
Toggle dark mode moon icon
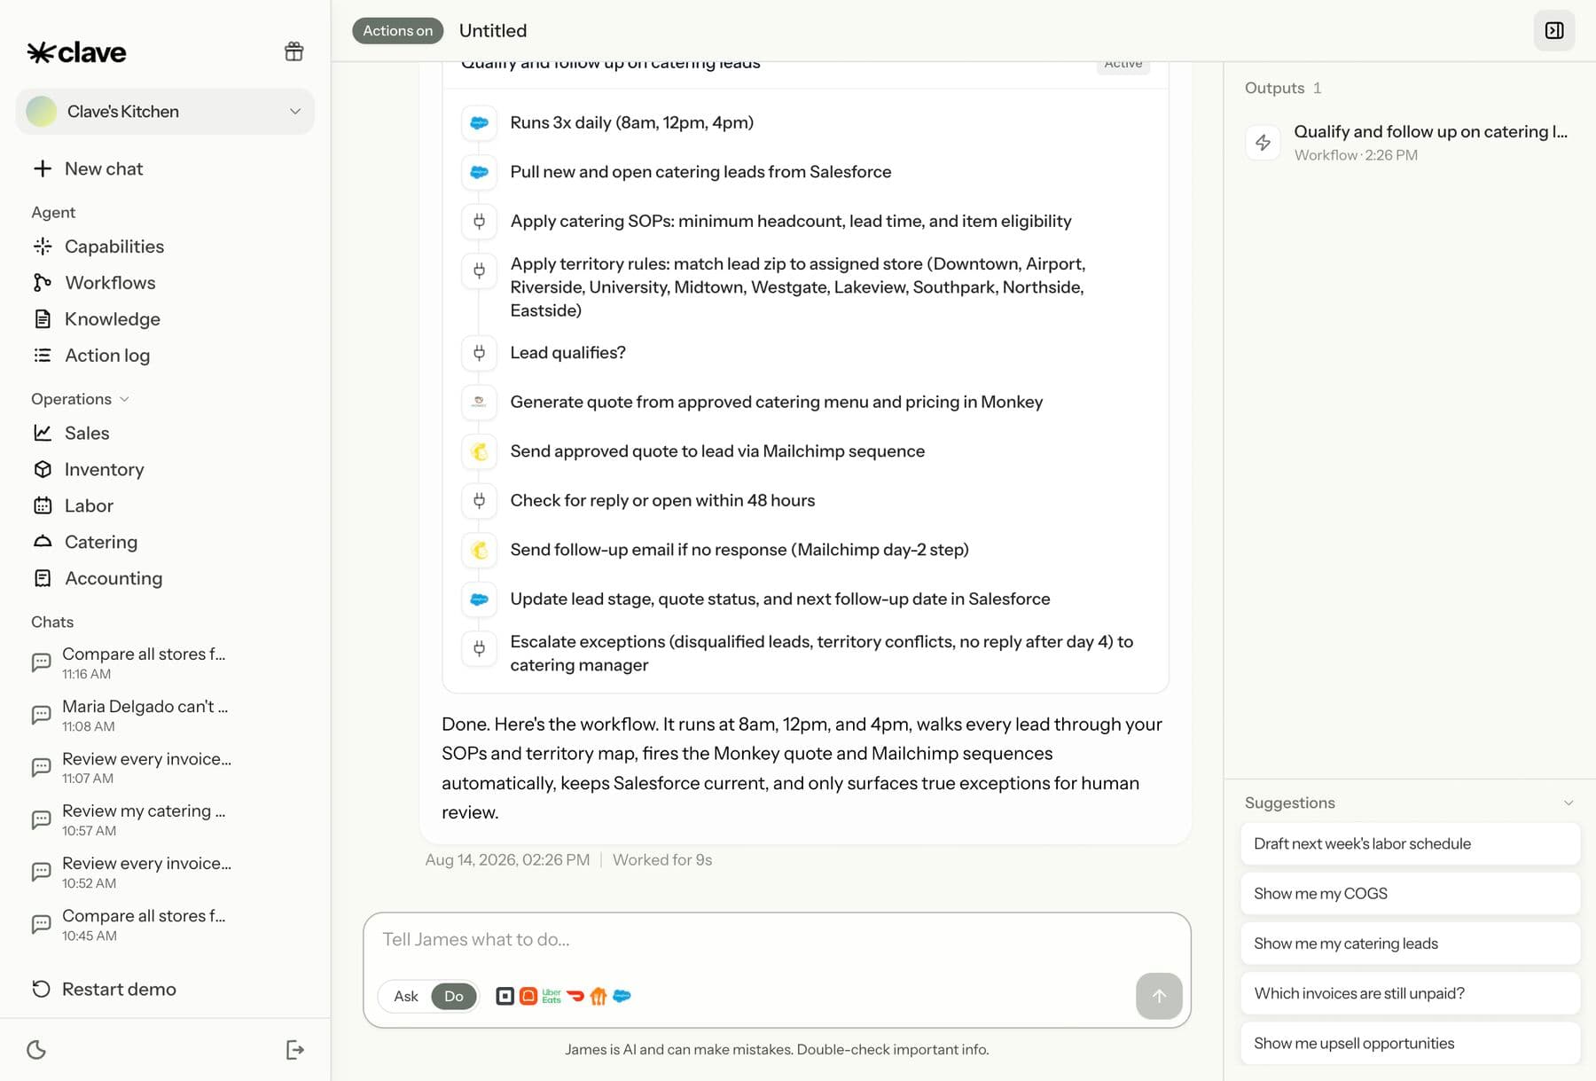[x=36, y=1050]
